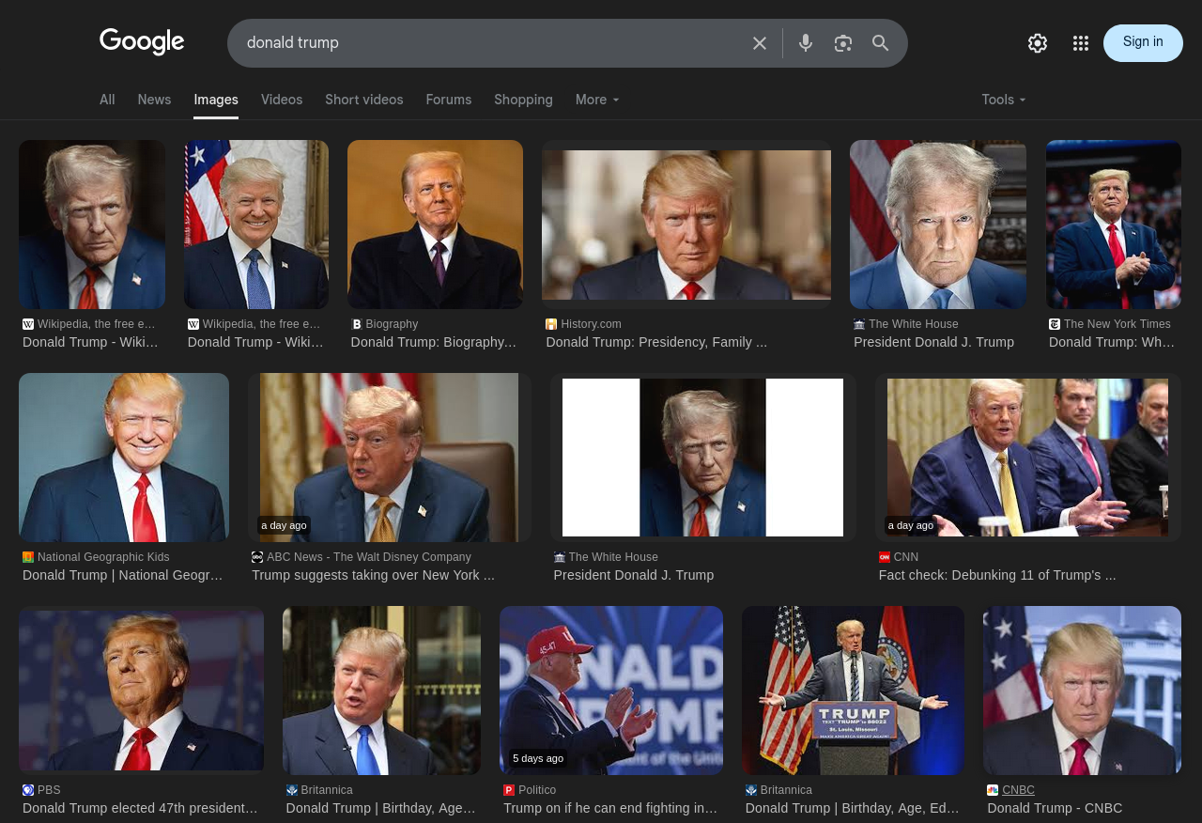The width and height of the screenshot is (1202, 823).
Task: Expand the Tools dropdown
Action: point(1004,100)
